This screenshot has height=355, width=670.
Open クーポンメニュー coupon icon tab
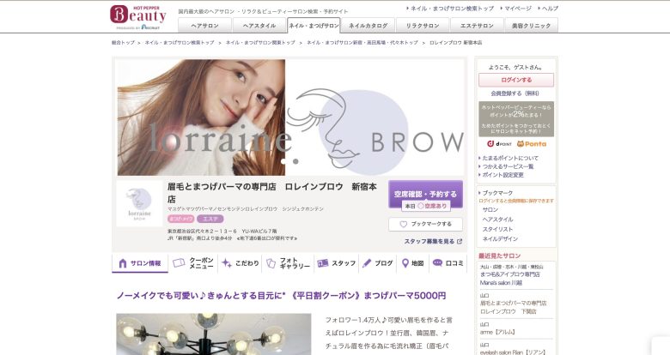pyautogui.click(x=193, y=263)
